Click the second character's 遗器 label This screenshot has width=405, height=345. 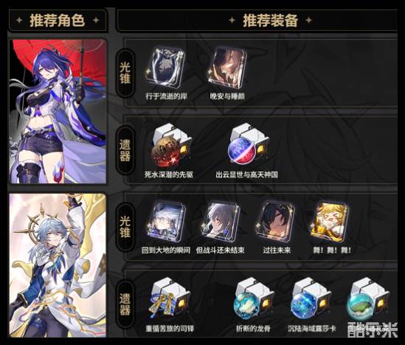[125, 304]
